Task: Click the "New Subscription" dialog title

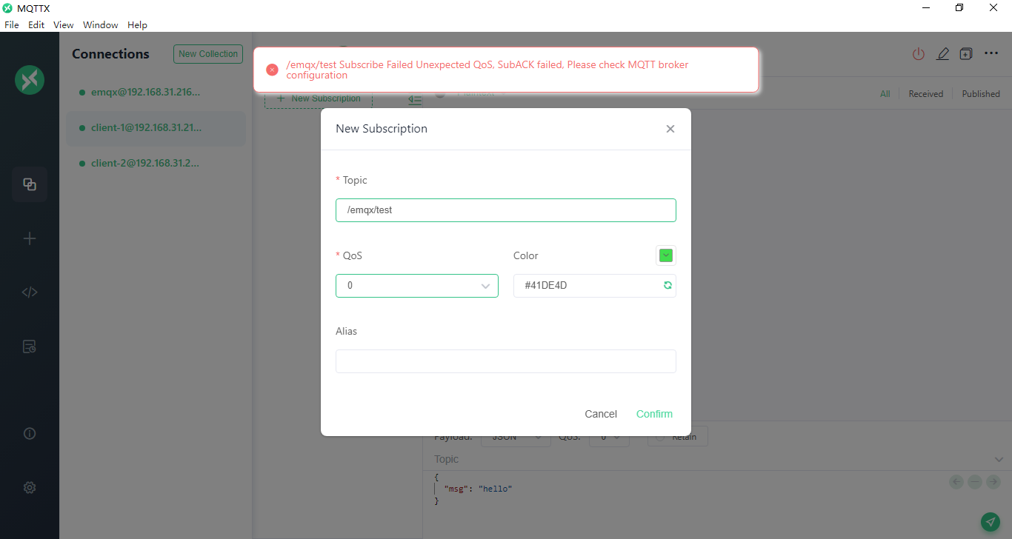Action: coord(382,129)
